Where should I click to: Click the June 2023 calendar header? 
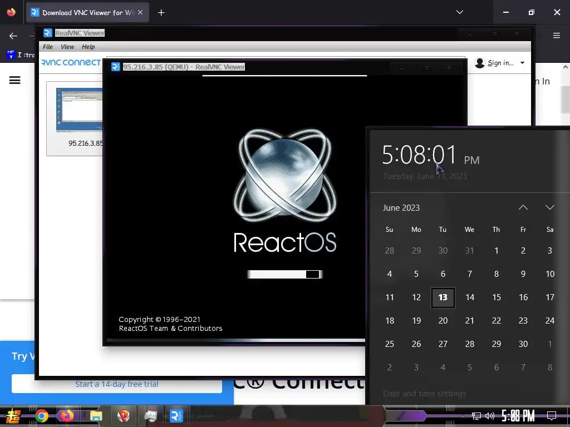pyautogui.click(x=401, y=208)
